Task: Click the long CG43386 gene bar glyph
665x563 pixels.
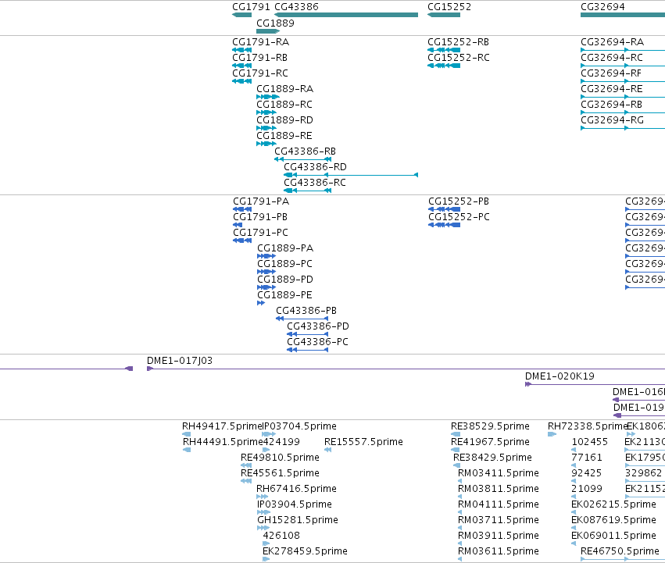Action: click(x=346, y=15)
